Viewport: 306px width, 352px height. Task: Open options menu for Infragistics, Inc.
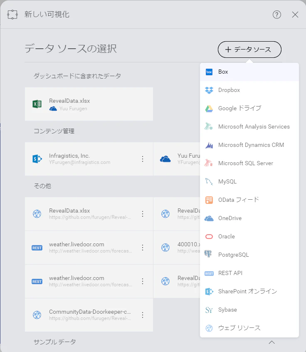click(x=143, y=159)
